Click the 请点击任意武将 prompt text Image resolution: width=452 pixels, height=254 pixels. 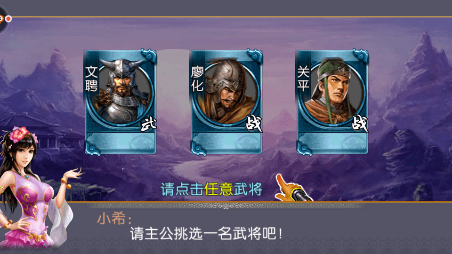click(x=211, y=189)
